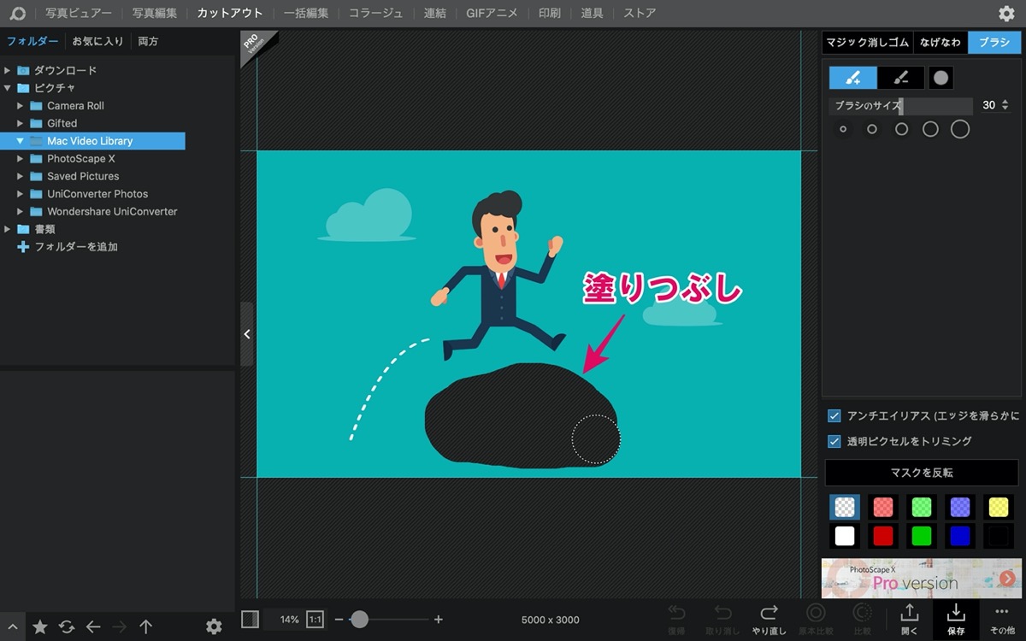Select the add-brush (paint plus) tool
1026x641 pixels.
pyautogui.click(x=852, y=78)
